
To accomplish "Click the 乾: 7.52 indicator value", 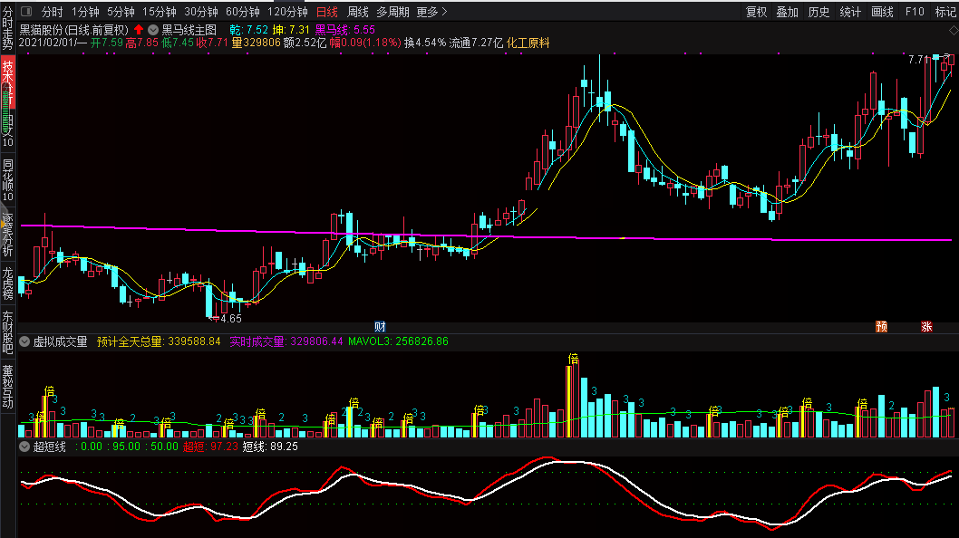I will point(248,30).
